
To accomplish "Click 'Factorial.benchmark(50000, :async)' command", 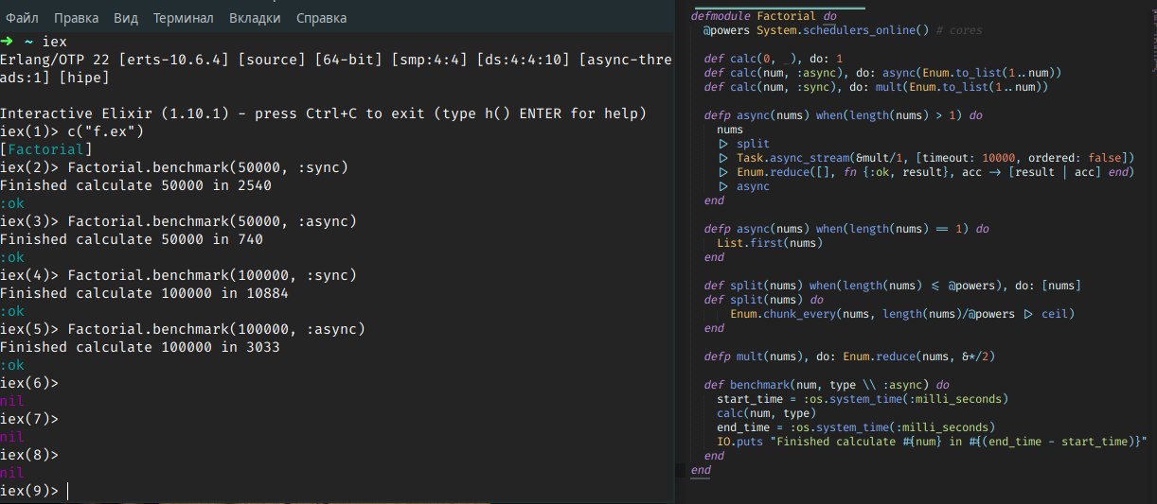I will pyautogui.click(x=212, y=221).
